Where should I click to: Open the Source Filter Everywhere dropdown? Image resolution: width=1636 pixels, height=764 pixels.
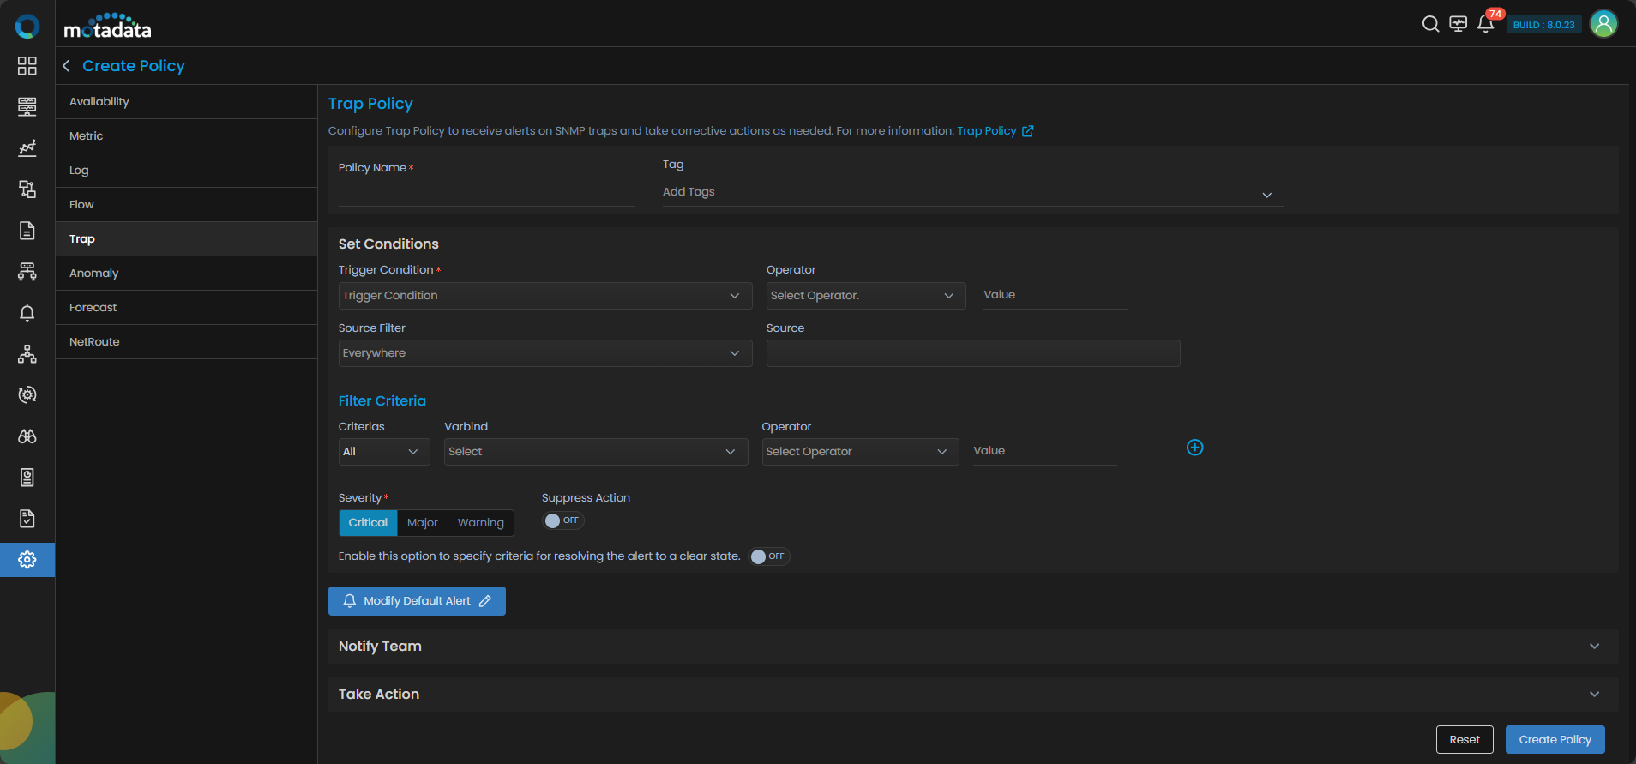point(544,353)
